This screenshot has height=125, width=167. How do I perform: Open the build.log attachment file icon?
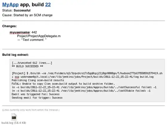(x=14, y=117)
